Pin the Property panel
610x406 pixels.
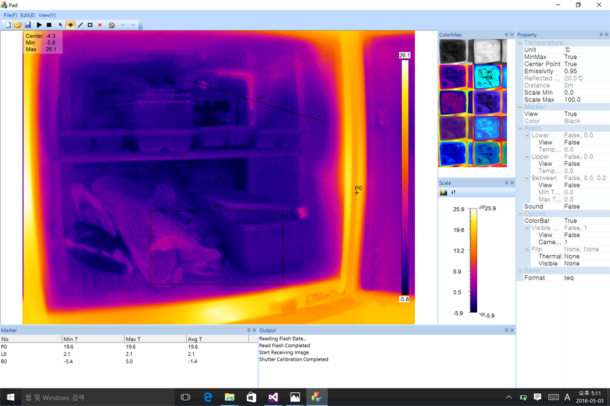point(601,35)
